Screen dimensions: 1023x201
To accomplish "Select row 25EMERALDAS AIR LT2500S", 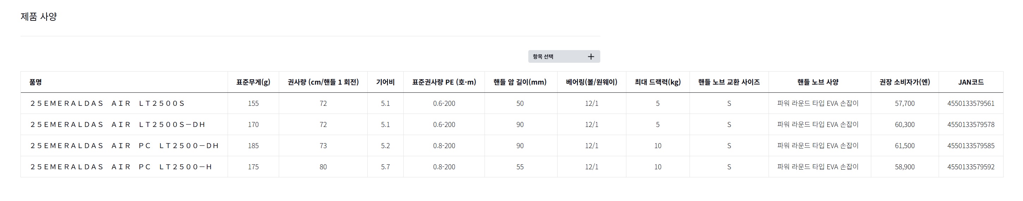I will [512, 103].
